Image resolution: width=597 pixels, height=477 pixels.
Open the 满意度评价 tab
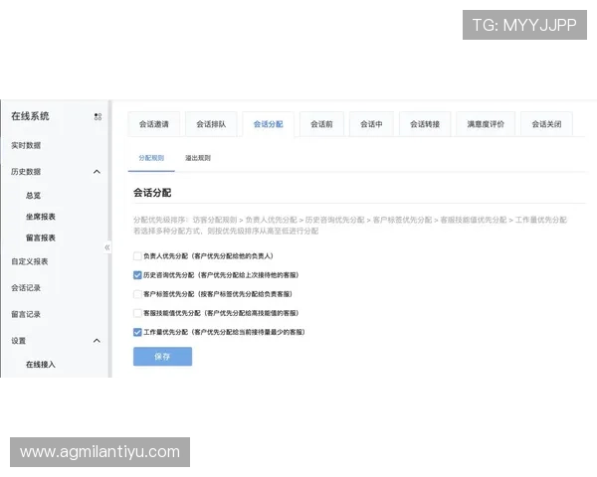[486, 124]
